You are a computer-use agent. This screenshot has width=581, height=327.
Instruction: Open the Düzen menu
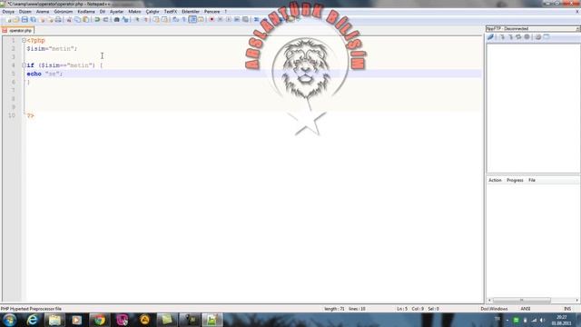tap(25, 12)
